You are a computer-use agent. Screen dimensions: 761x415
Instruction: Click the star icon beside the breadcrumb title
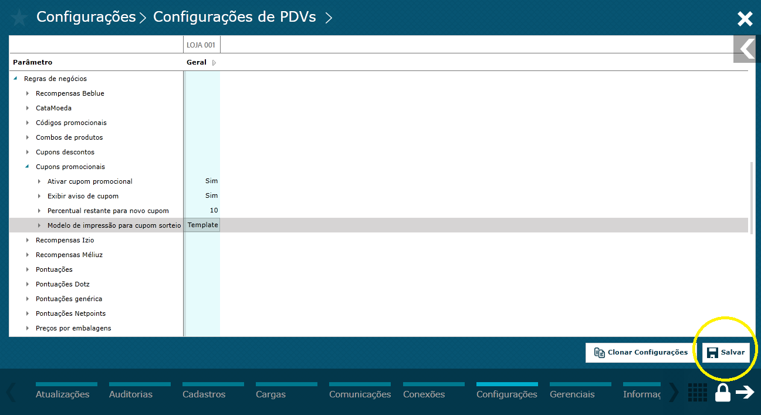pyautogui.click(x=18, y=18)
